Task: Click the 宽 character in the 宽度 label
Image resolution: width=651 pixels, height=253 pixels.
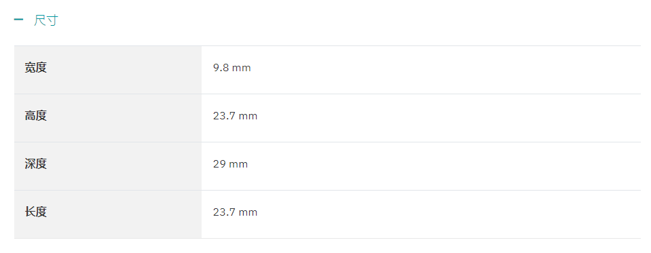Action: (30, 68)
